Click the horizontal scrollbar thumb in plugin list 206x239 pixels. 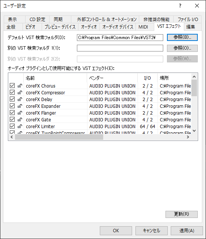click(x=59, y=137)
